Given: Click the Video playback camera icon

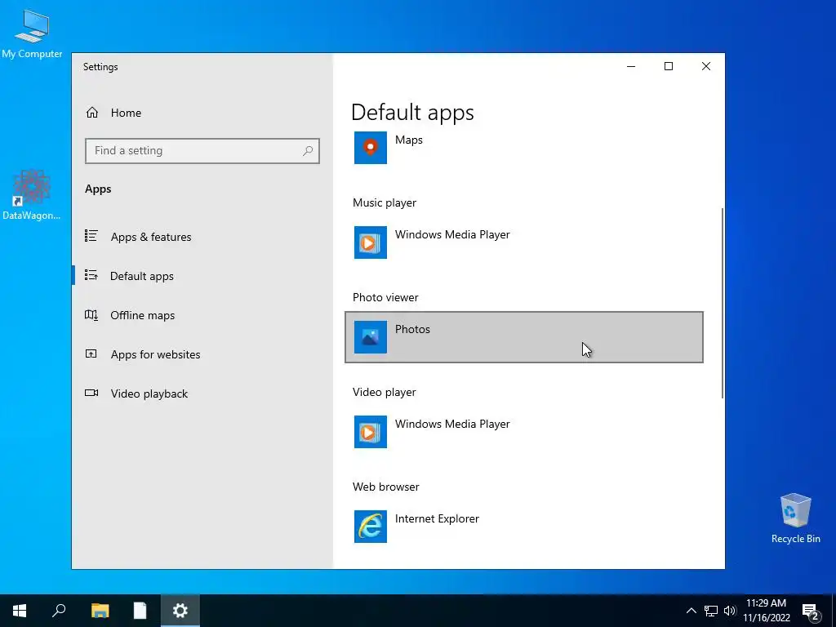Looking at the screenshot, I should pos(91,393).
